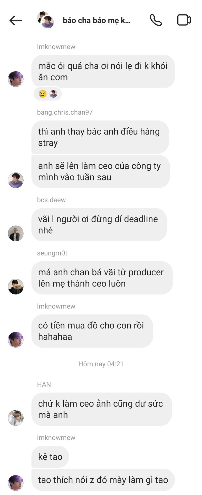202x495 pixels.
Task: Open lmknowmew's avatar beside last message
Action: click(x=16, y=483)
